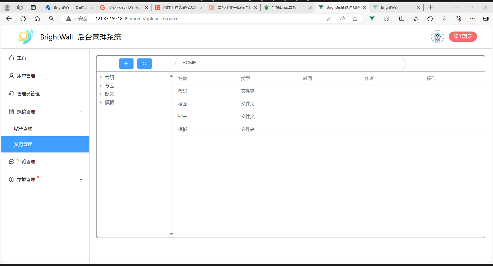The width and height of the screenshot is (493, 266).
Task: Click the read aloud icon in address bar
Action: (x=342, y=19)
